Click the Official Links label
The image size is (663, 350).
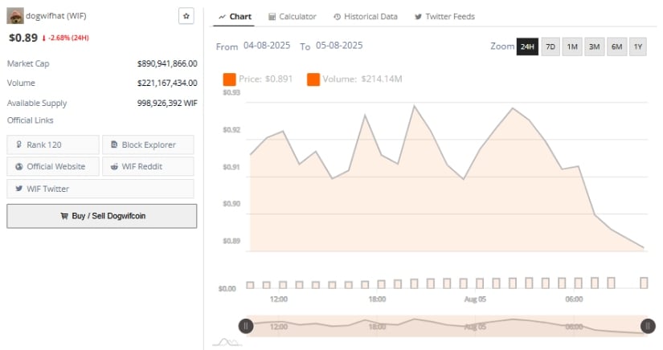point(30,120)
